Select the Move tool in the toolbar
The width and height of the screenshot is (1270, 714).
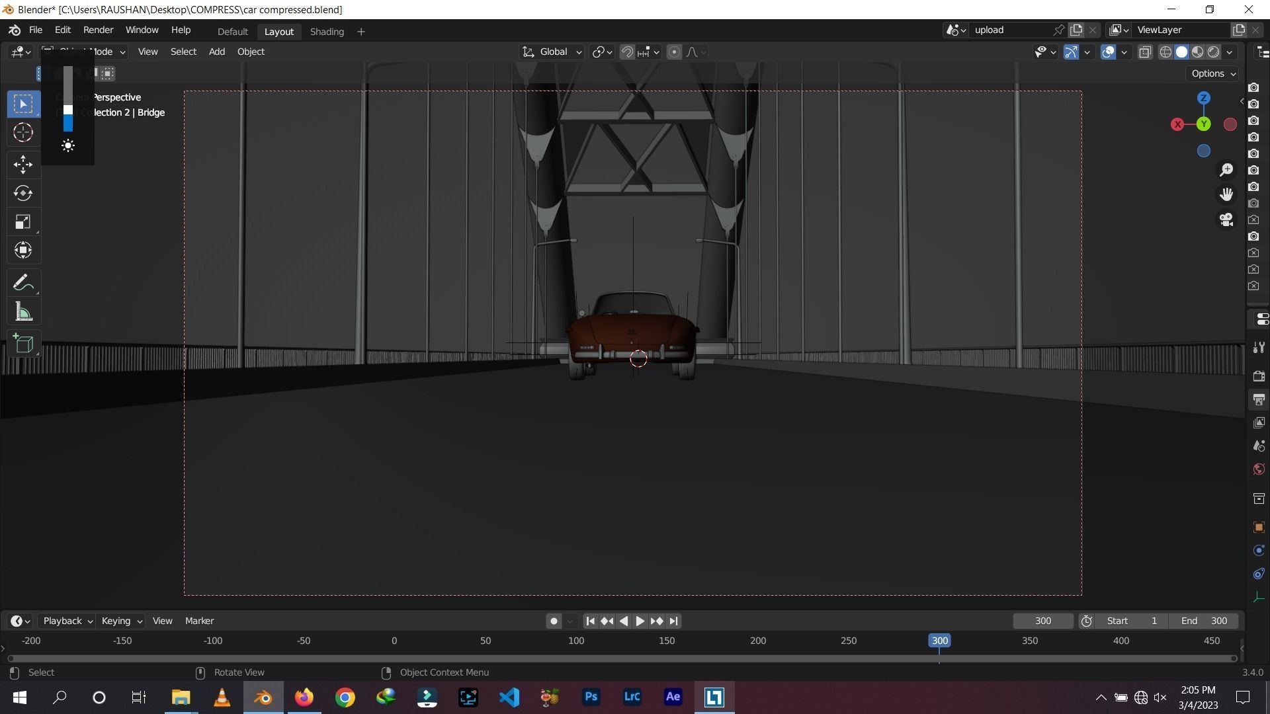pos(23,164)
